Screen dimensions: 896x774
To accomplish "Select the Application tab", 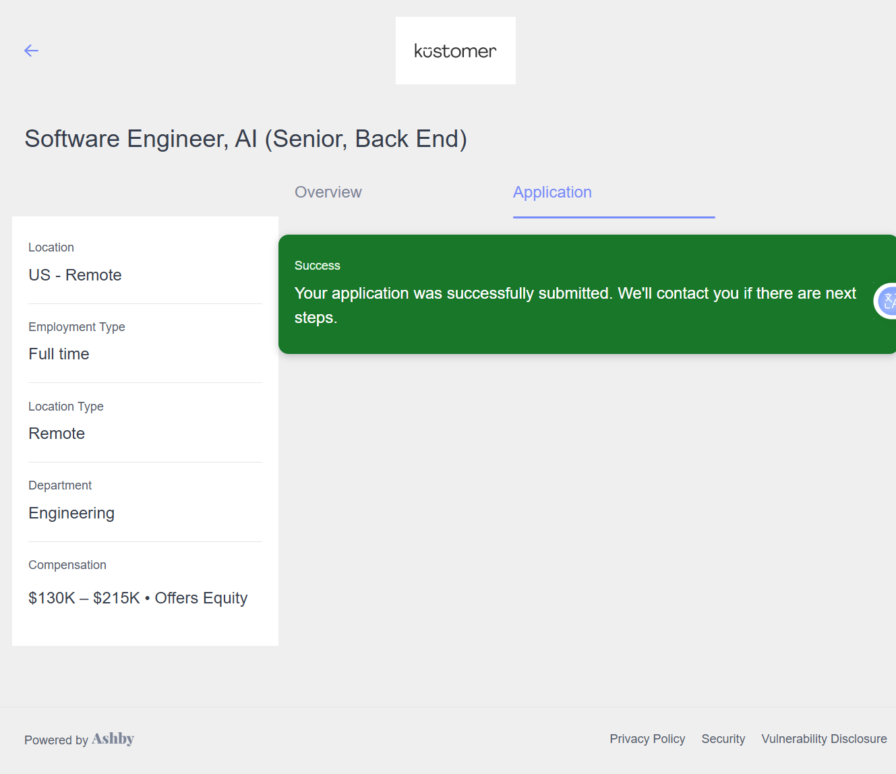I will pos(552,192).
